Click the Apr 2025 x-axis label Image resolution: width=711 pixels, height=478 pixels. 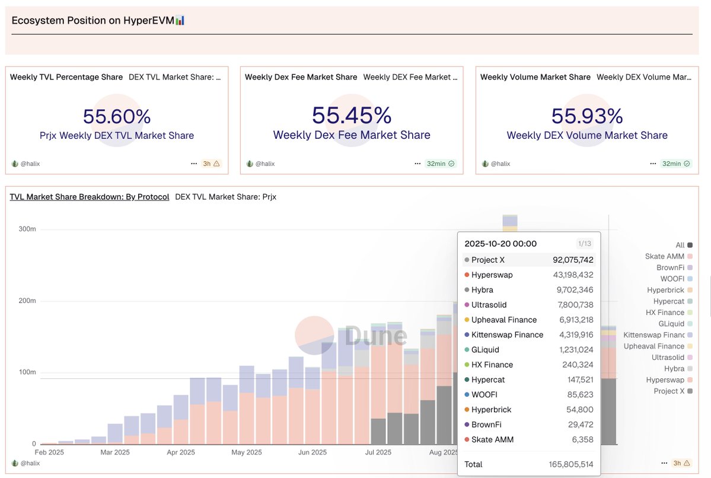coord(181,452)
